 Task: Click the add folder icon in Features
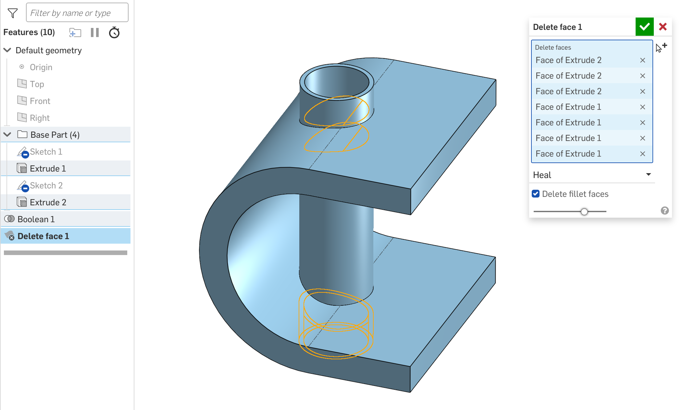click(75, 32)
